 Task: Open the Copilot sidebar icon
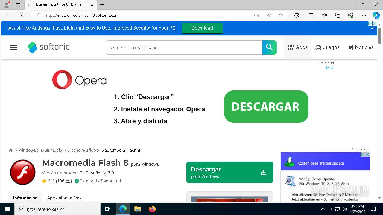coord(376,15)
